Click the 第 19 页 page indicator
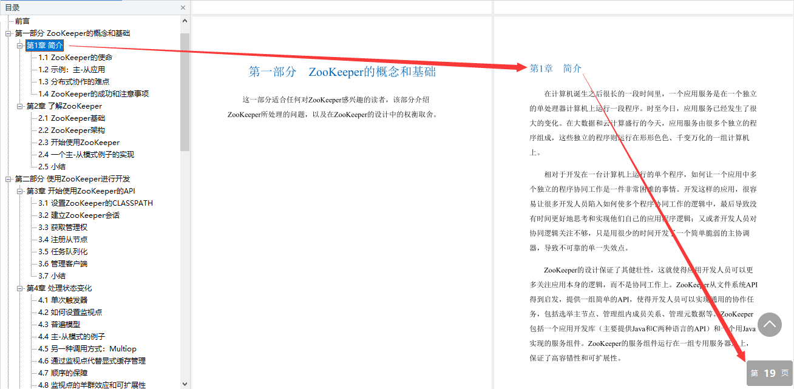This screenshot has width=794, height=389. (x=770, y=373)
